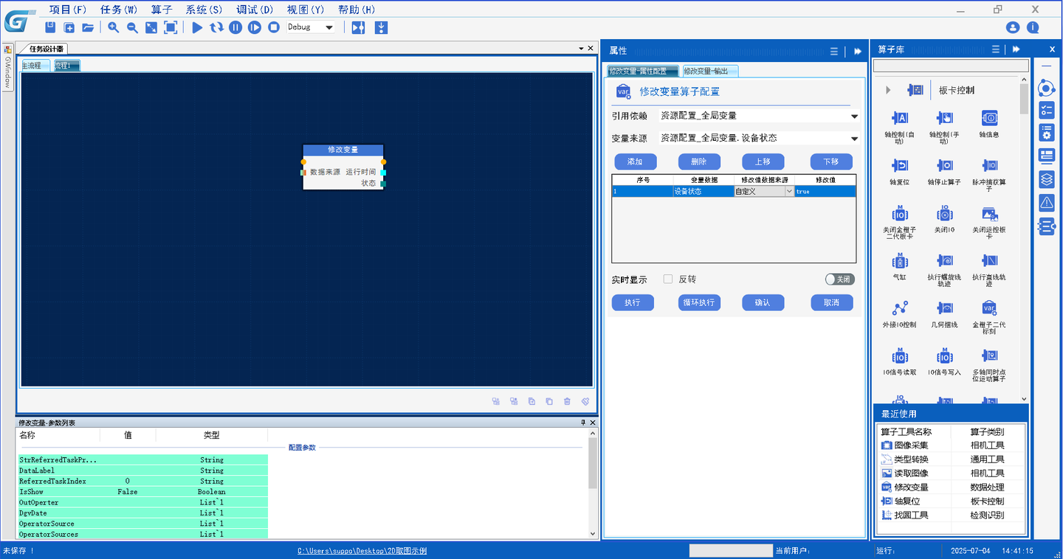Open the Debug mode dropdown
The height and width of the screenshot is (559, 1063).
coord(329,27)
